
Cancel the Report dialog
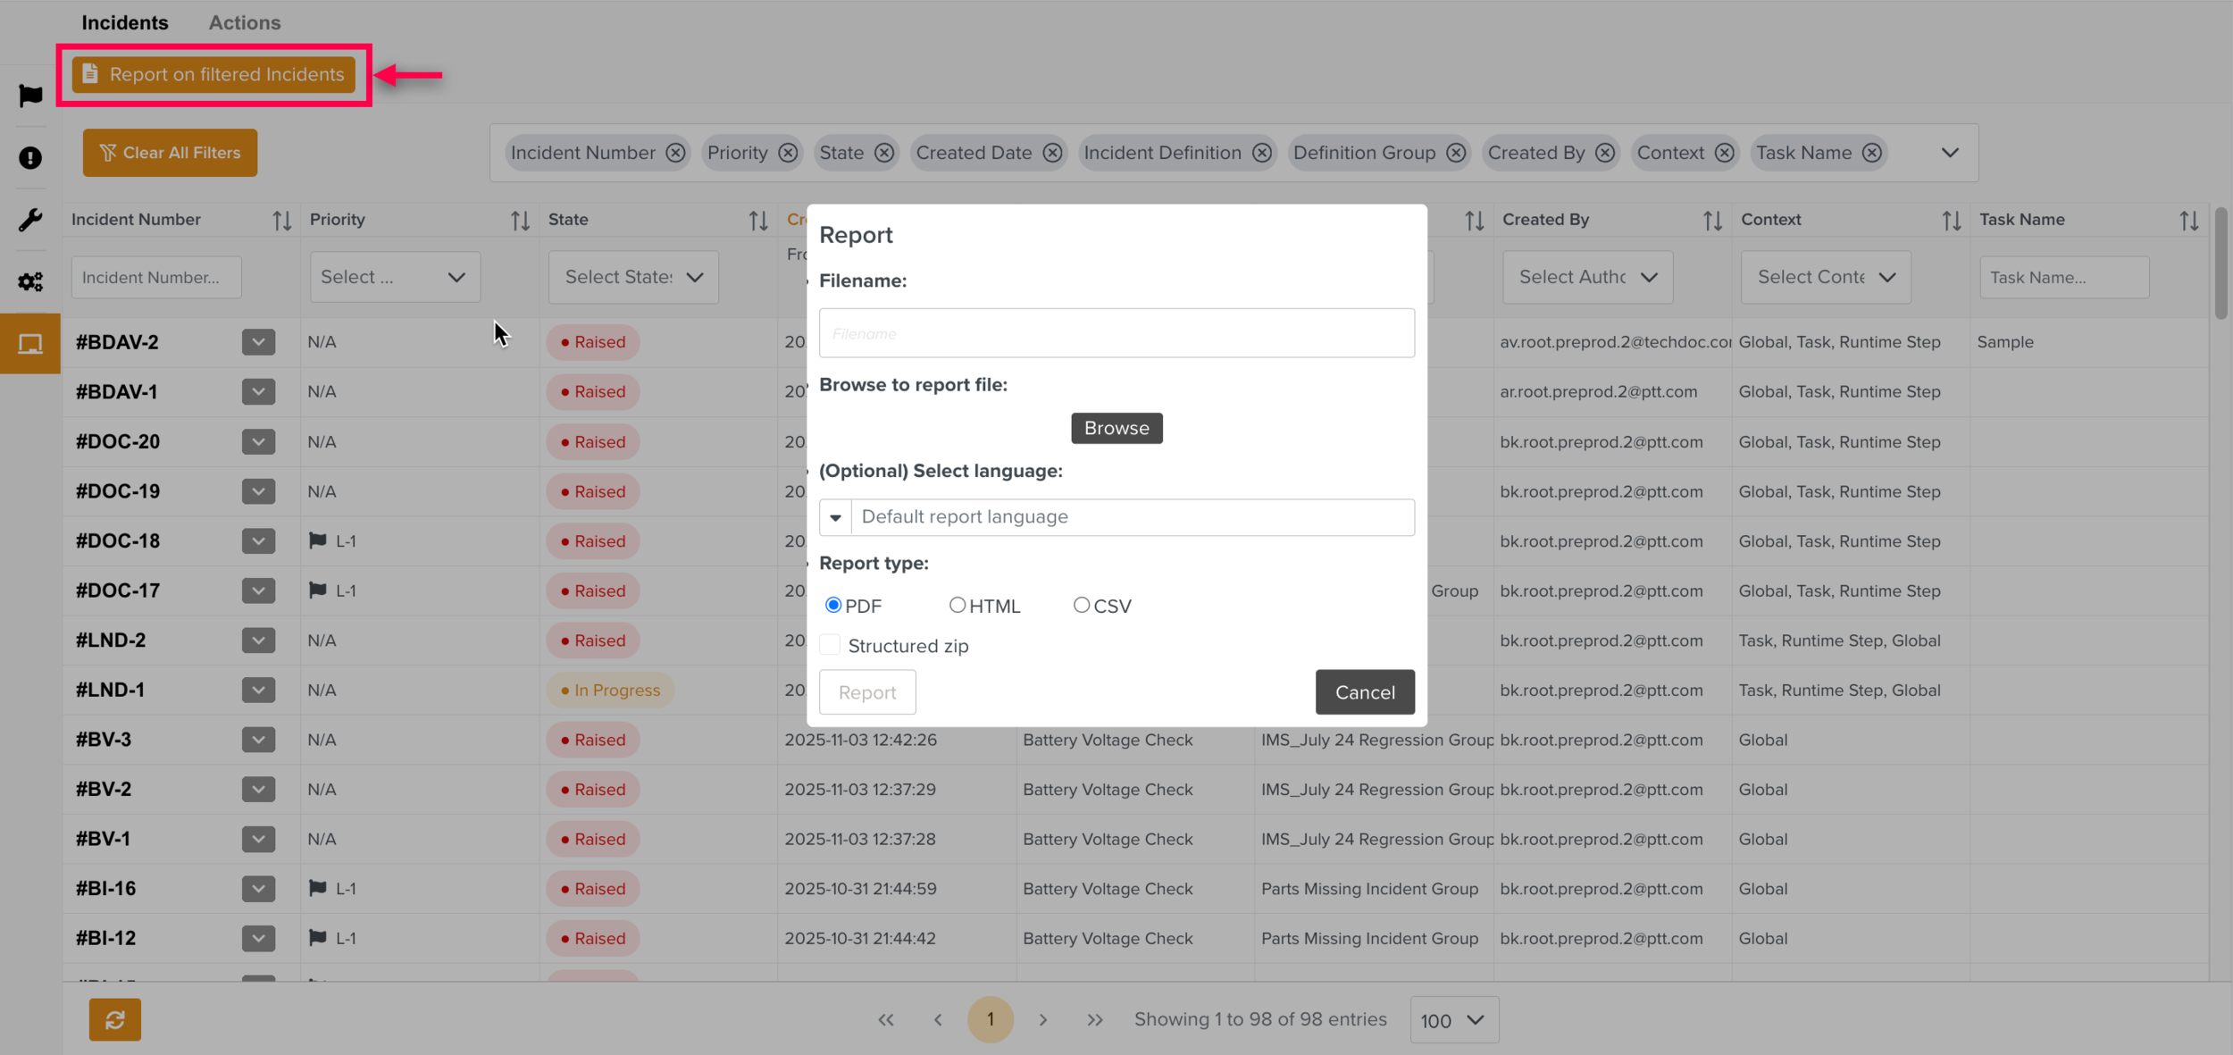[x=1364, y=692]
